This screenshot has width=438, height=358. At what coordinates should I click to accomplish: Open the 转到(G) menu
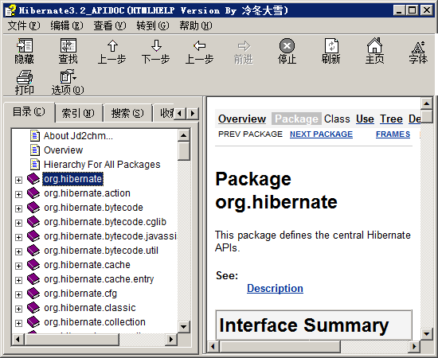[153, 25]
